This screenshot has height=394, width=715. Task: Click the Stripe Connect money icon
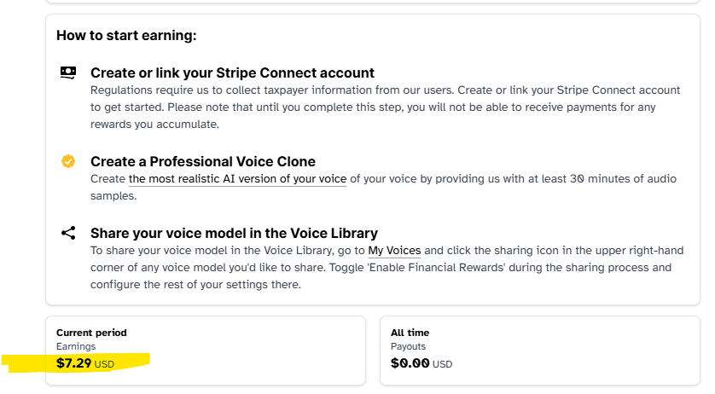(68, 72)
